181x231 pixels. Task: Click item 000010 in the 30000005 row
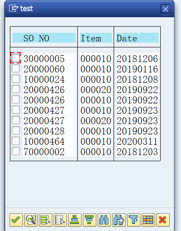(x=96, y=59)
